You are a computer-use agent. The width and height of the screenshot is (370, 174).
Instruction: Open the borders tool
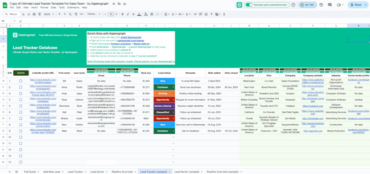(152, 14)
